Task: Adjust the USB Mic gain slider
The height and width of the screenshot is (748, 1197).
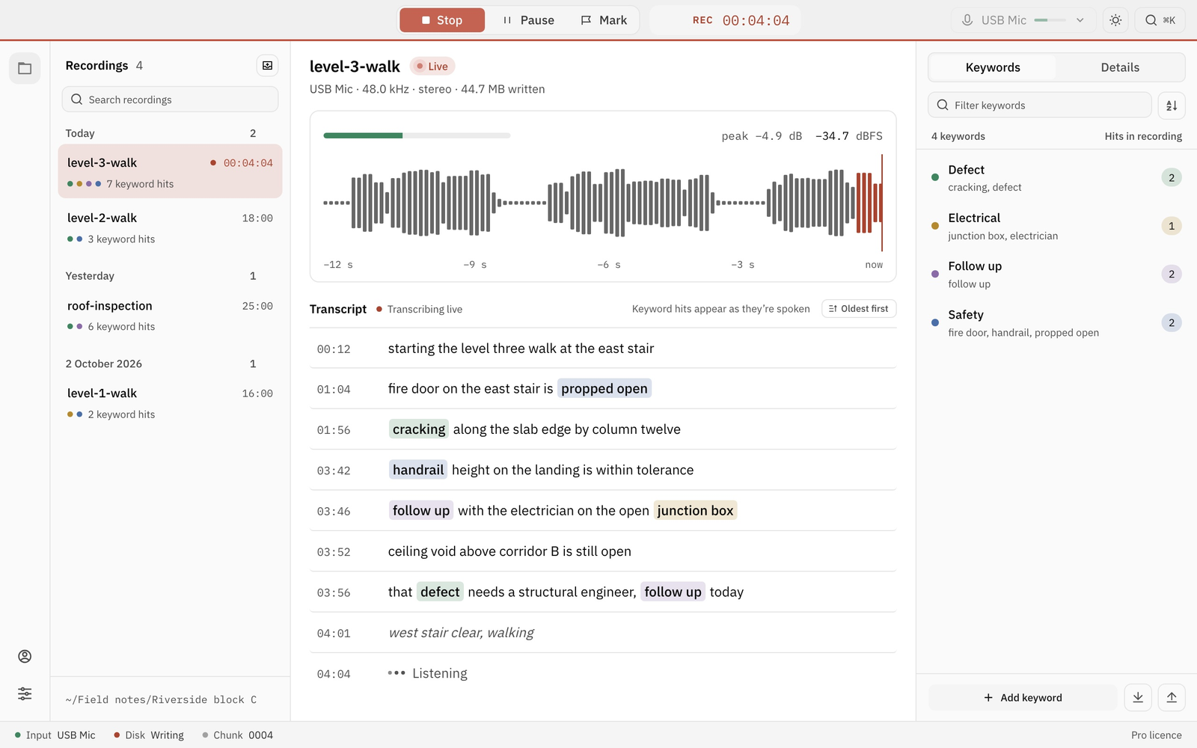Action: (x=1050, y=20)
